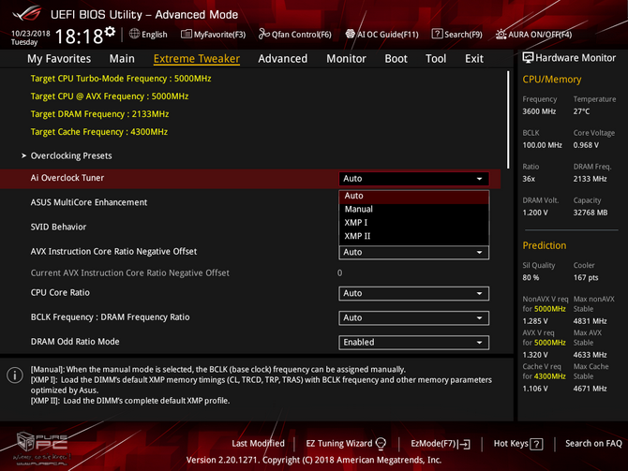This screenshot has height=471, width=628.
Task: Click the settings list vertical scrollbar
Action: tap(508, 120)
